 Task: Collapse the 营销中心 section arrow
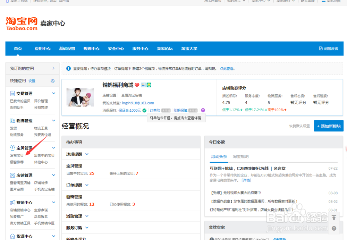pyautogui.click(x=53, y=202)
